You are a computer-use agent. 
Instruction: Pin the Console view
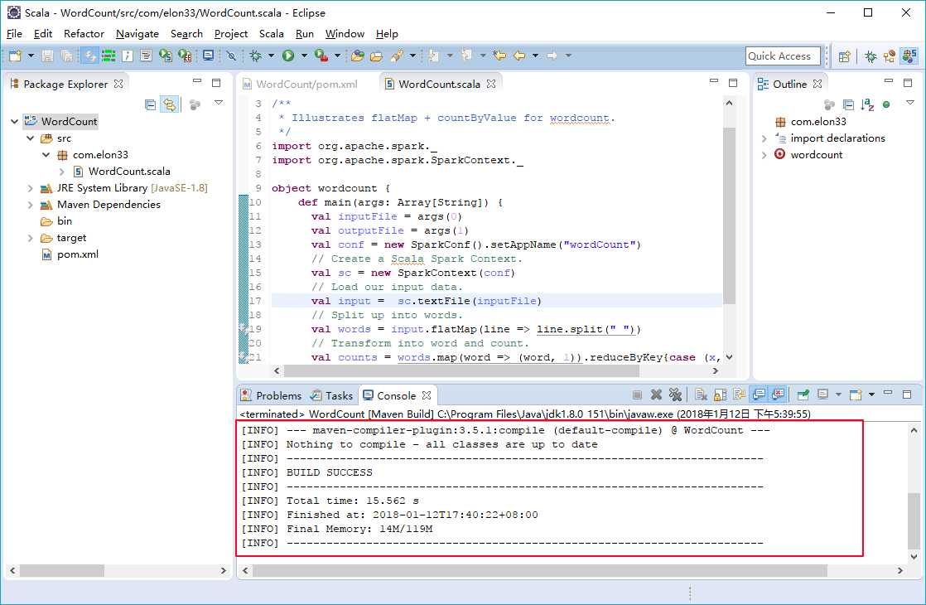coord(803,394)
